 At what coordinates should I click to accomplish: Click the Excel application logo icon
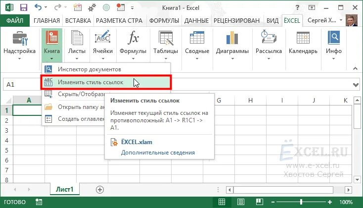point(9,7)
